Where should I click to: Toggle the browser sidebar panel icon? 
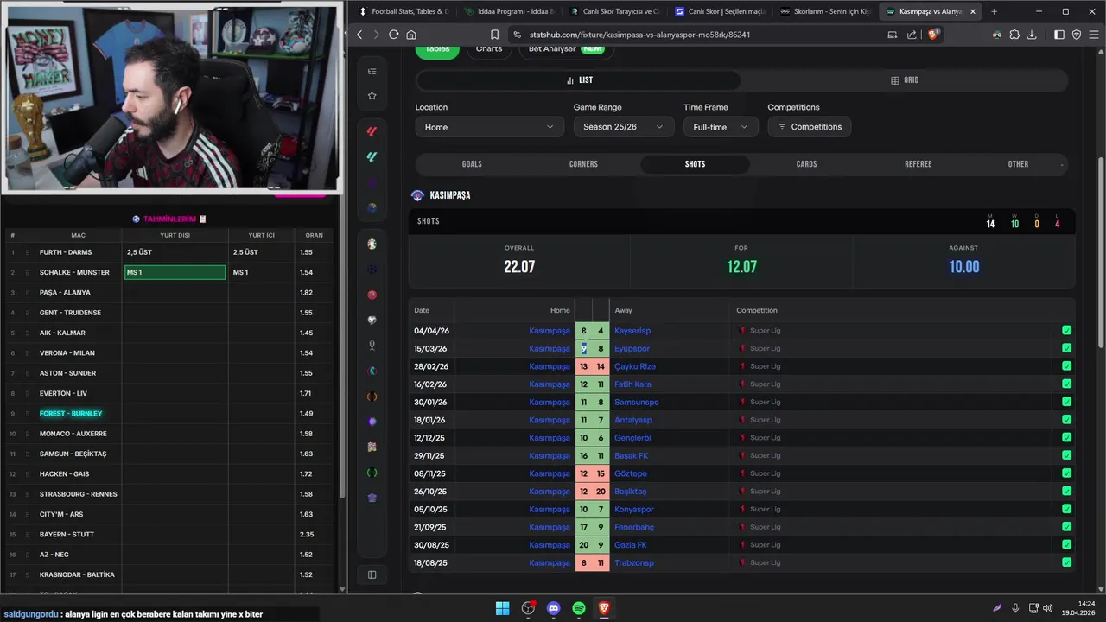(1059, 35)
